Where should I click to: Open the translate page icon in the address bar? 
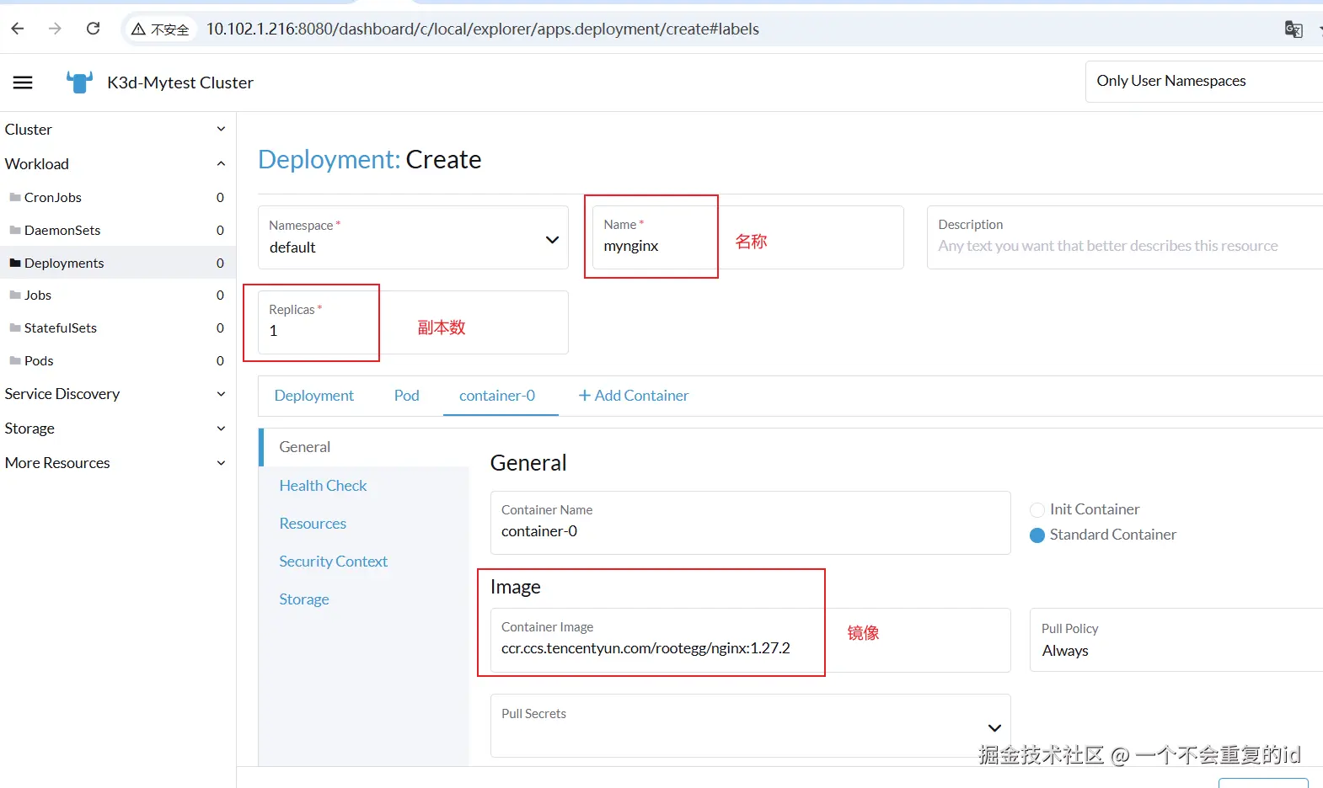(x=1294, y=29)
